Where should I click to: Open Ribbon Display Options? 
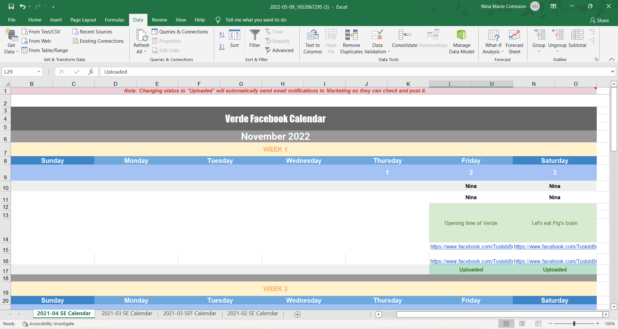tap(553, 6)
